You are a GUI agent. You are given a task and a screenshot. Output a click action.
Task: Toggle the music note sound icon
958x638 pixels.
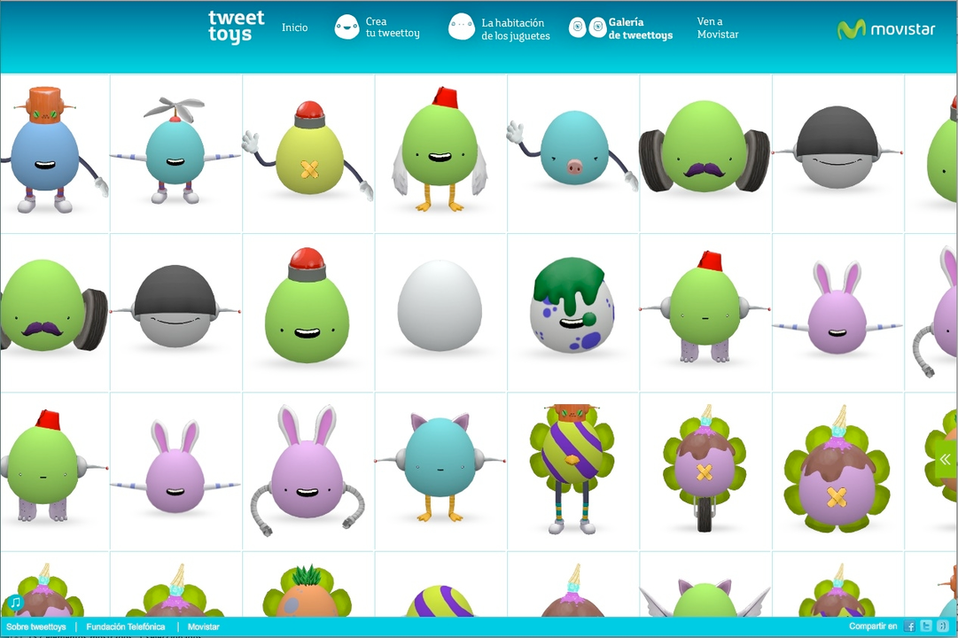(14, 603)
